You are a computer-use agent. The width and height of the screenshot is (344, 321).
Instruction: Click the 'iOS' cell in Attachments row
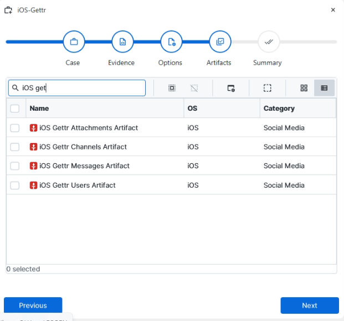click(x=193, y=128)
